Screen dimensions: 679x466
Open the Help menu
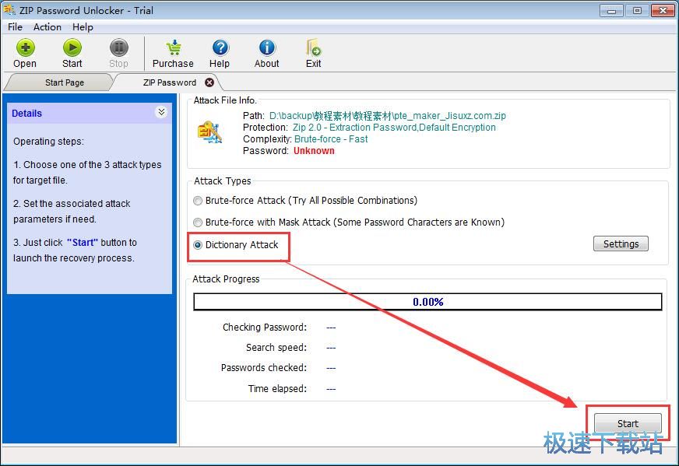tap(83, 26)
